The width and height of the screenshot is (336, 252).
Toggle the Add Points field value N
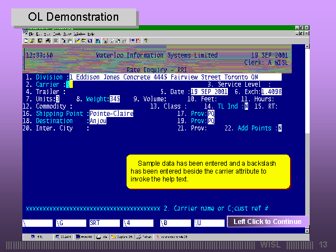(x=279, y=128)
